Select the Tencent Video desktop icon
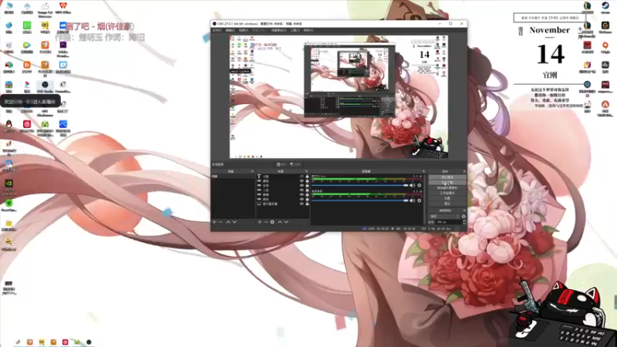The image size is (617, 347). pyautogui.click(x=27, y=47)
